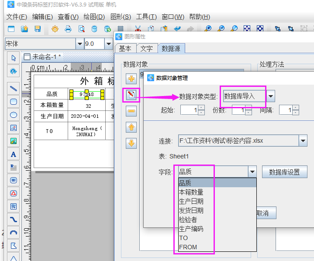Choose 品质 in the field list

coord(217,183)
